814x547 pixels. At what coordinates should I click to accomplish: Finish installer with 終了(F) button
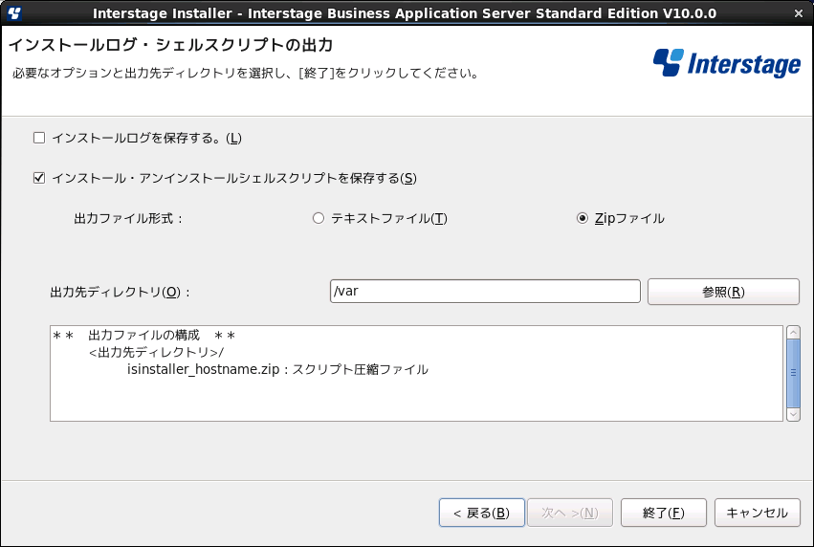pyautogui.click(x=664, y=513)
